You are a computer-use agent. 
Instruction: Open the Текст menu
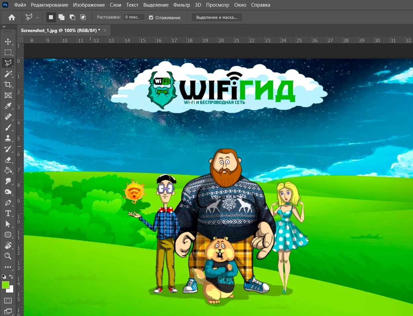pyautogui.click(x=132, y=5)
